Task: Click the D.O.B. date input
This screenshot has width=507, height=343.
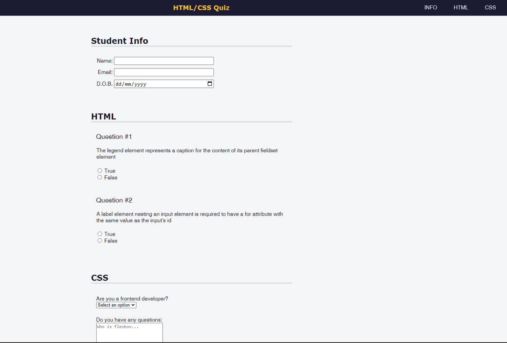Action: [158, 83]
